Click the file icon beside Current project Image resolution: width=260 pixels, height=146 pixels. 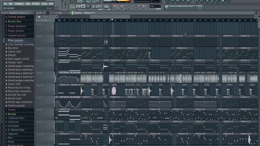pos(6,17)
